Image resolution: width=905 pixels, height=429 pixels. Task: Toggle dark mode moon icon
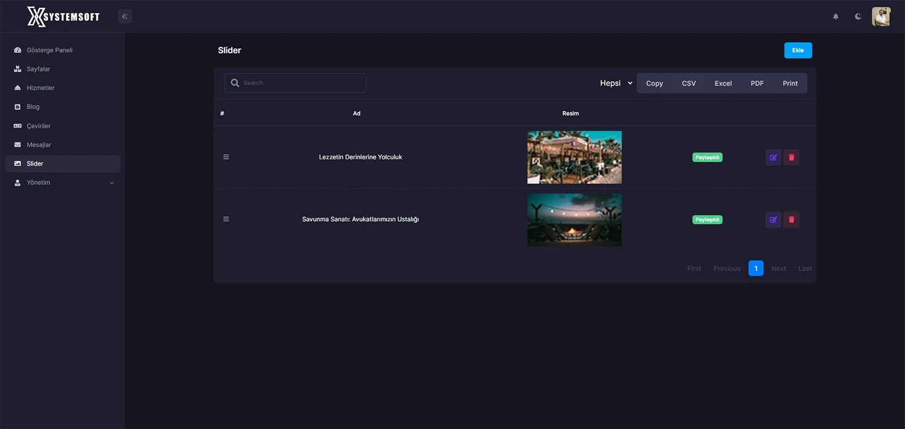click(x=858, y=16)
